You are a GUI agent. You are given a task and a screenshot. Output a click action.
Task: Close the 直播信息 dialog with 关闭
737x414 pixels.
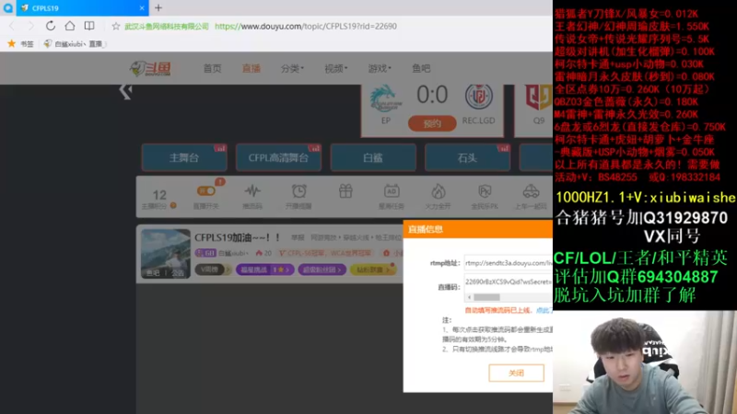[516, 373]
